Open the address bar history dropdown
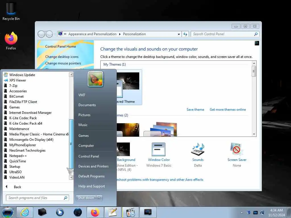 pyautogui.click(x=179, y=34)
